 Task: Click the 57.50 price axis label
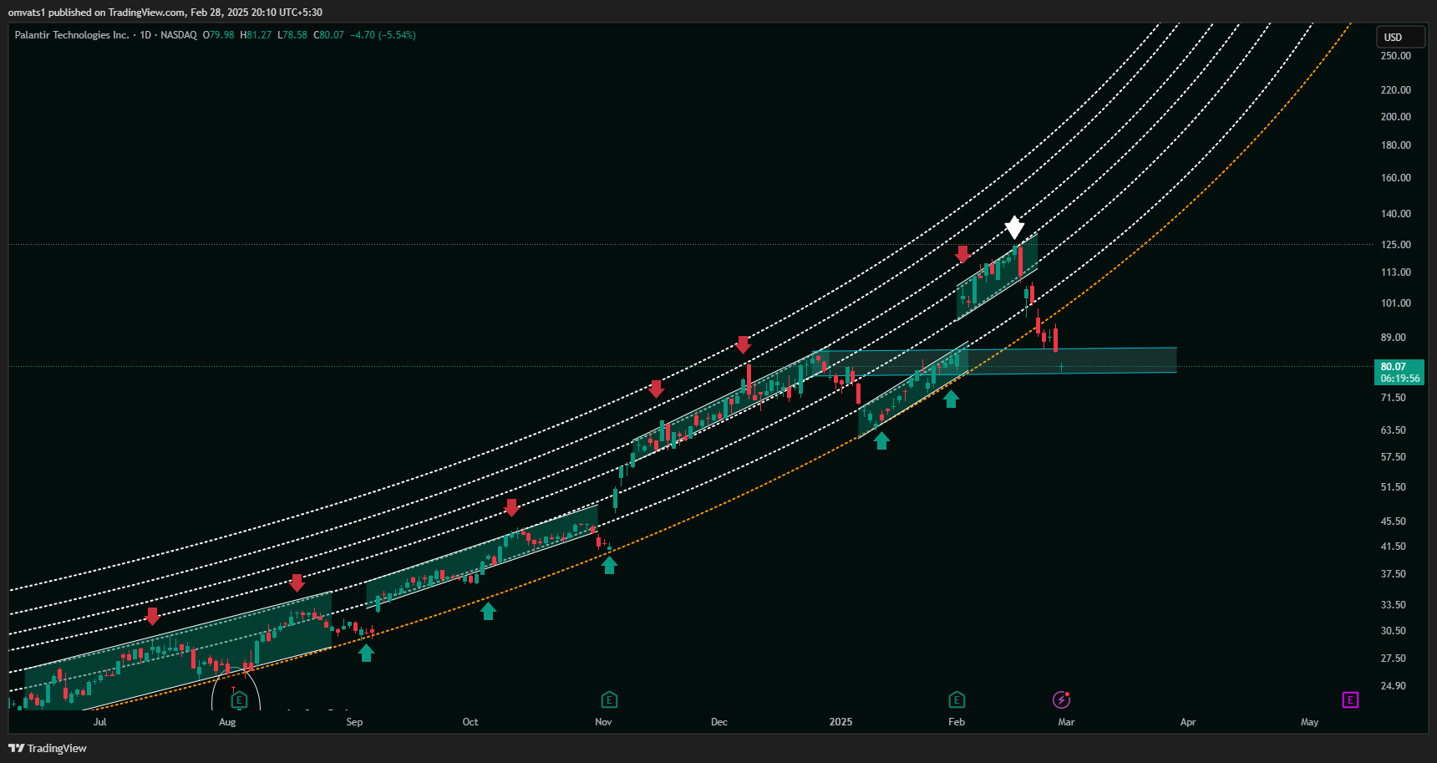point(1393,457)
